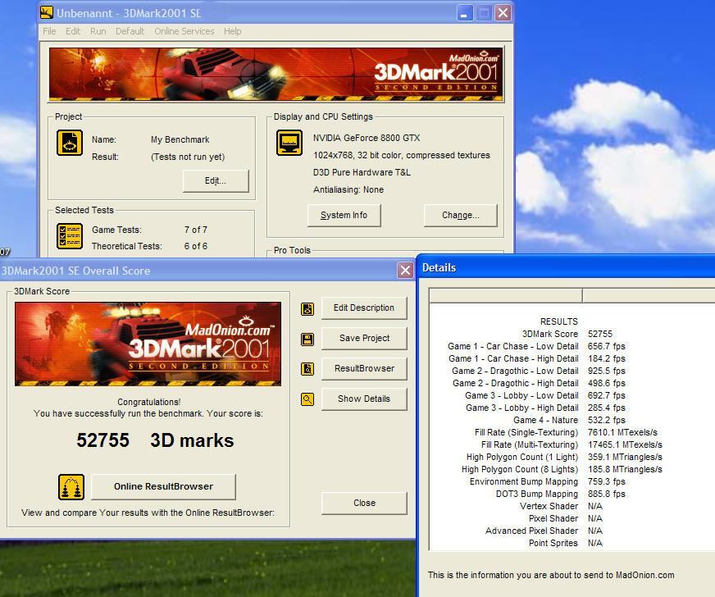Click the Save Project button
The width and height of the screenshot is (715, 597).
point(364,338)
